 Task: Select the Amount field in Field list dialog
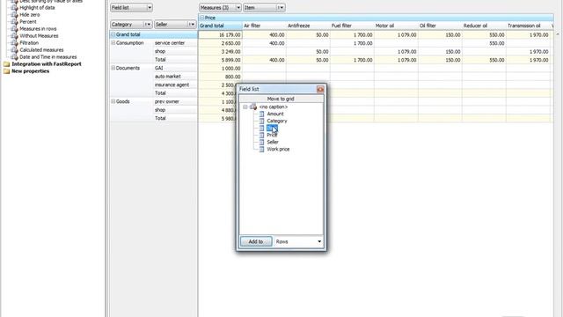275,114
